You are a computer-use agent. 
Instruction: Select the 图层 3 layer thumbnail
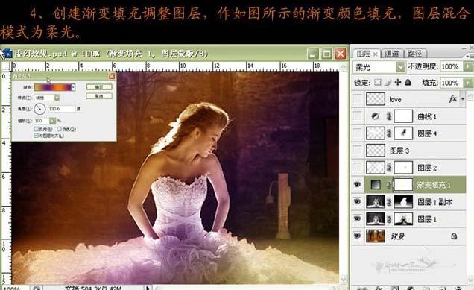coord(376,151)
